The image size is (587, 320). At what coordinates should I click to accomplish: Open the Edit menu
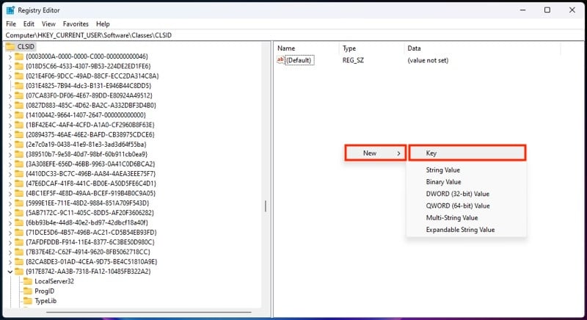29,23
